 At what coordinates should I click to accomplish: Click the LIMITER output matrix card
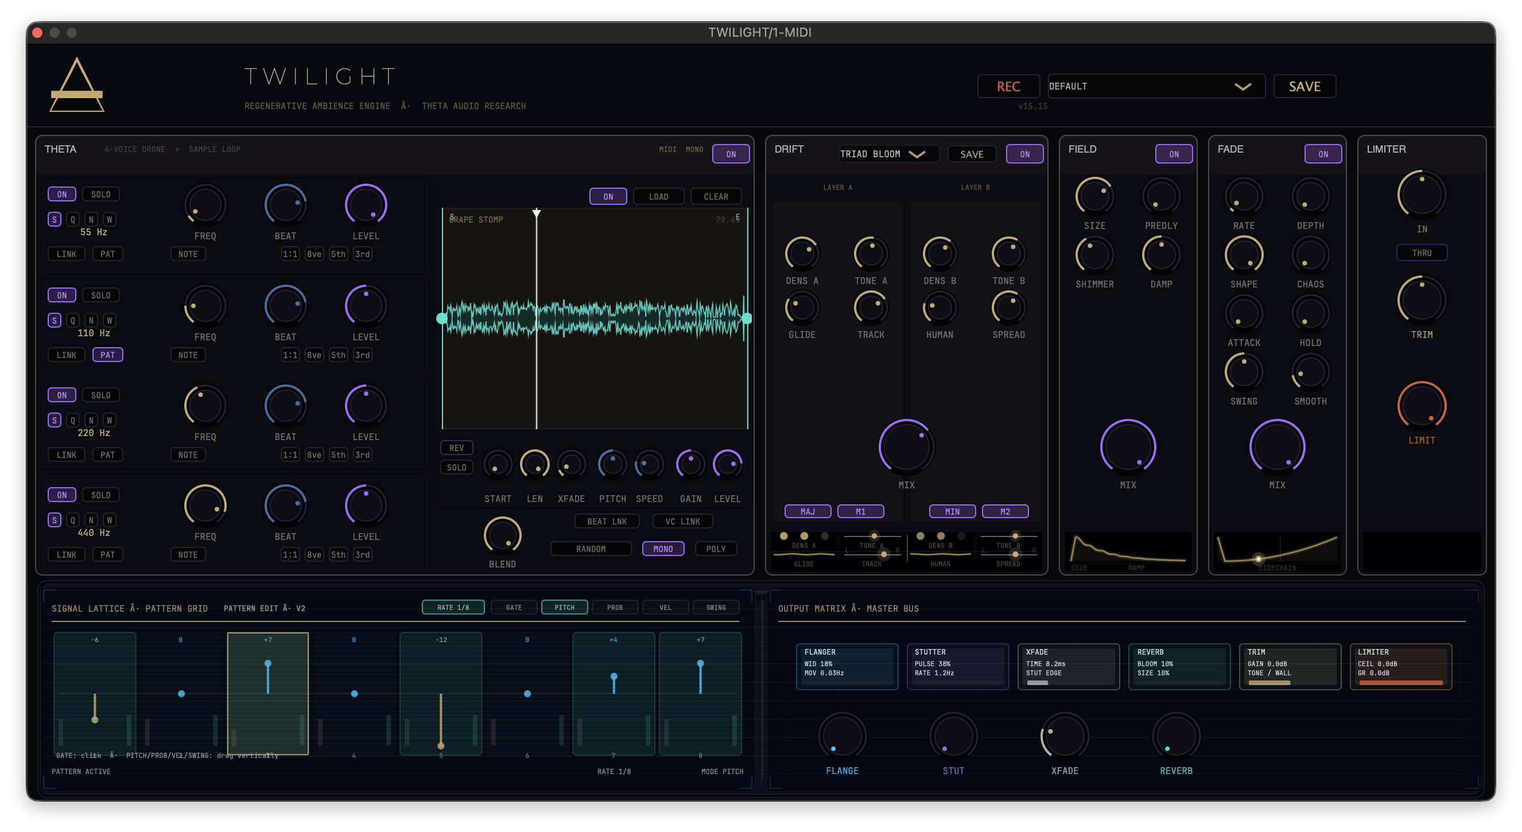click(1400, 666)
